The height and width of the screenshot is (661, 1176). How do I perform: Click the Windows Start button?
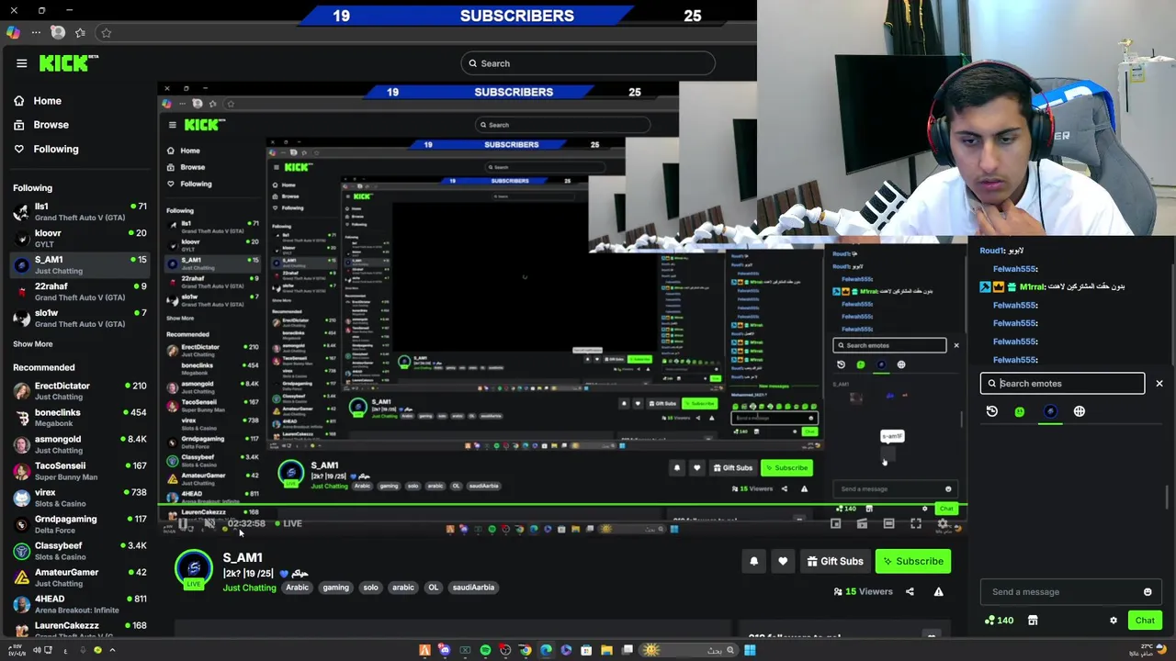(x=750, y=650)
